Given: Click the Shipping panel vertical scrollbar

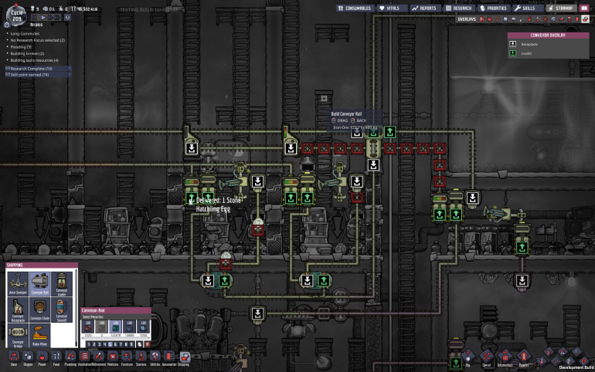Looking at the screenshot, I should click(x=76, y=308).
